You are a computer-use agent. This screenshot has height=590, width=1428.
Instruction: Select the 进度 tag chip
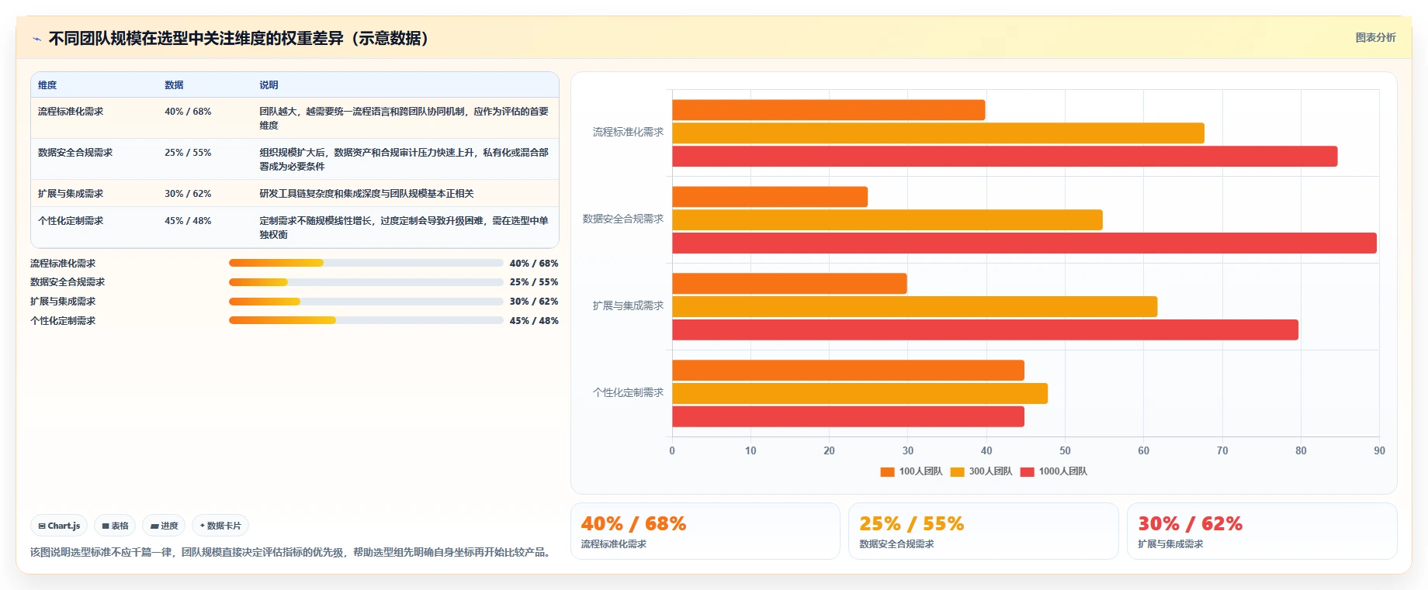coord(164,526)
